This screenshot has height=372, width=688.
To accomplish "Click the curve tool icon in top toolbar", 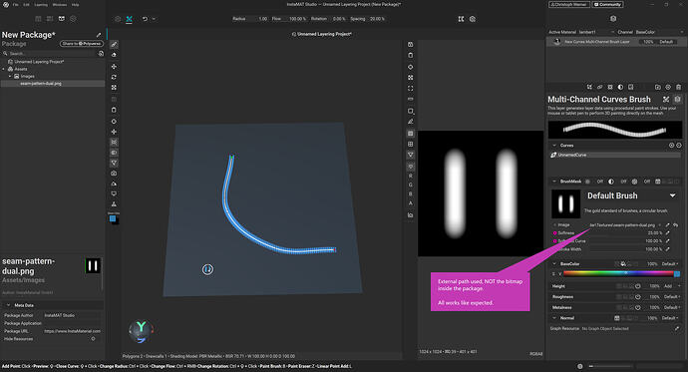I will click(129, 19).
